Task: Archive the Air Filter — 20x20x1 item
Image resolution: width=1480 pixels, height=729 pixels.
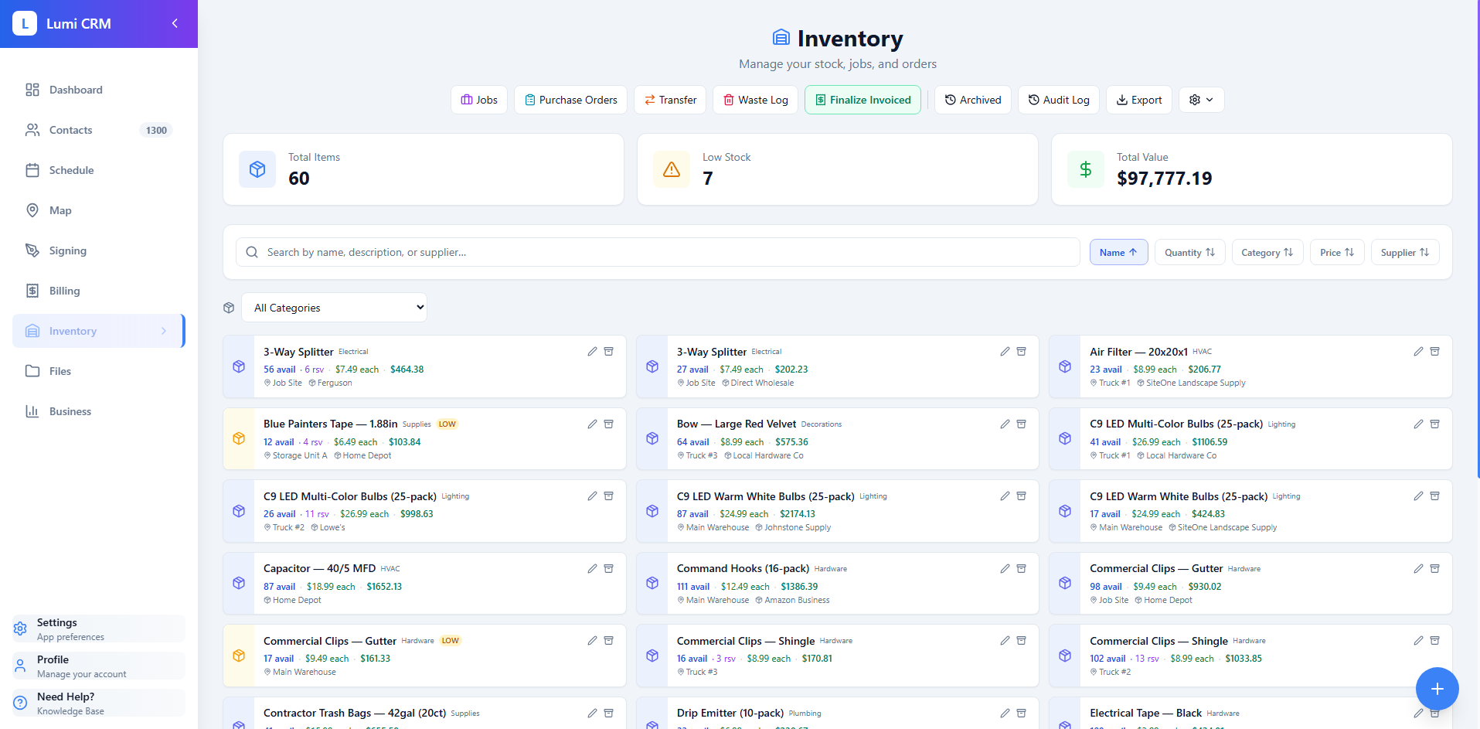Action: click(x=1434, y=351)
